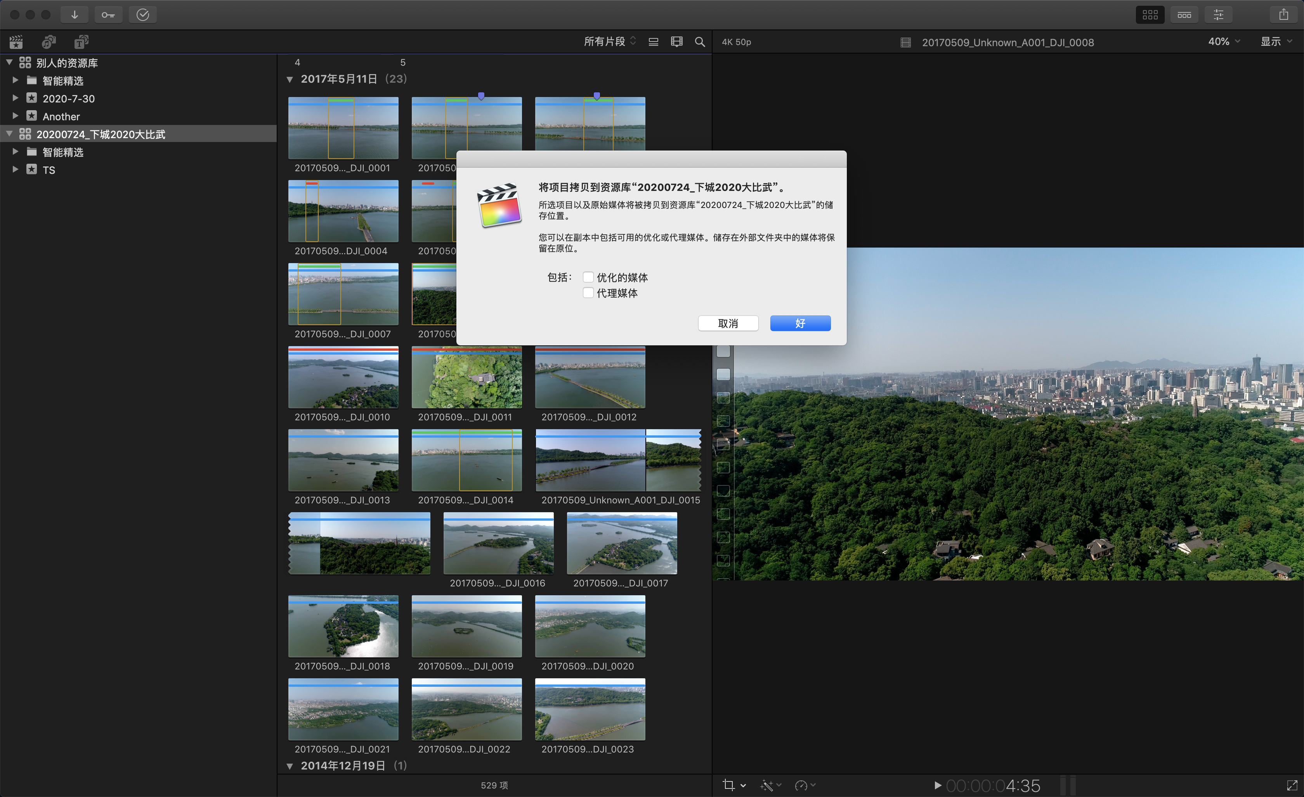Select clip thumbnail DJI_0018
1304x797 pixels.
[x=343, y=626]
